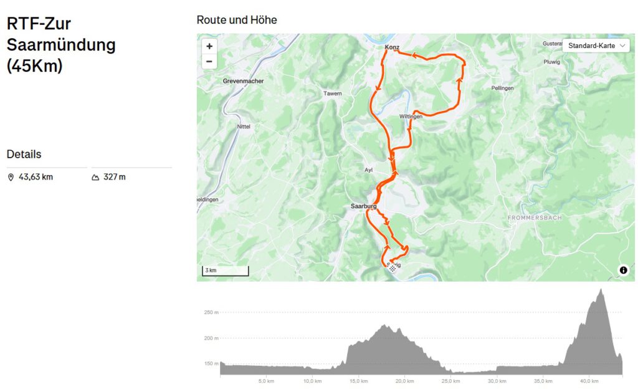Click the elevation mountain icon beside 327 m

(95, 178)
